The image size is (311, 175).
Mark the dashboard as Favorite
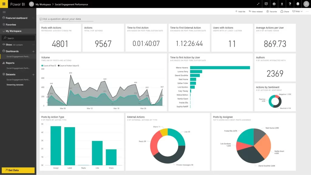coord(272,12)
